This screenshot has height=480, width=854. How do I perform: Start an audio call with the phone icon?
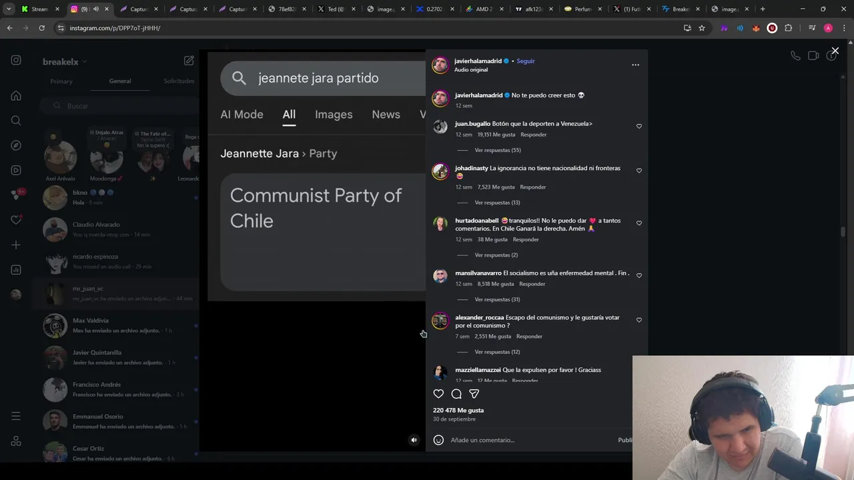coord(795,56)
